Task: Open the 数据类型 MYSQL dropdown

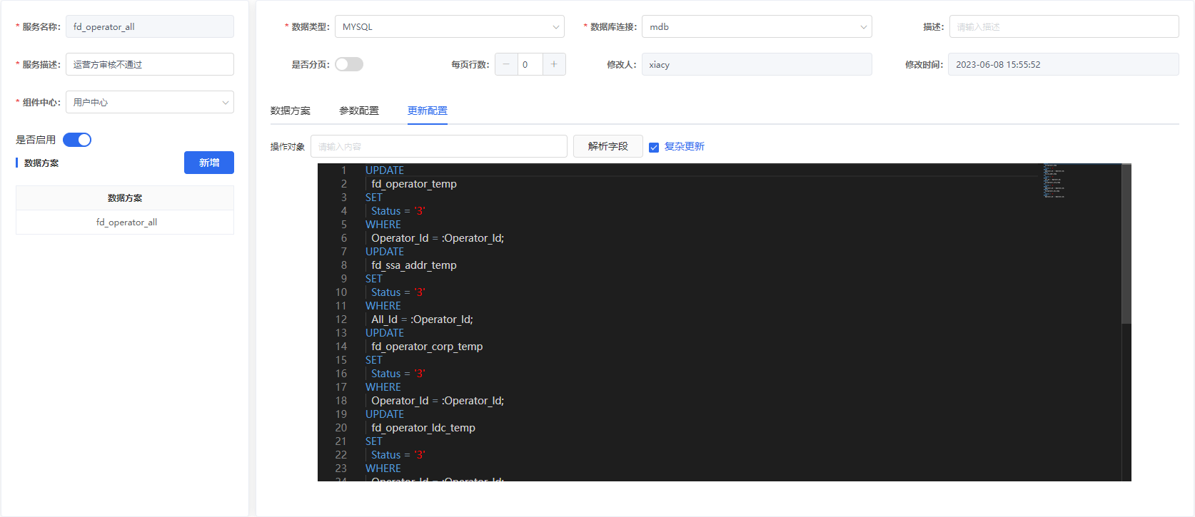Action: pyautogui.click(x=450, y=26)
